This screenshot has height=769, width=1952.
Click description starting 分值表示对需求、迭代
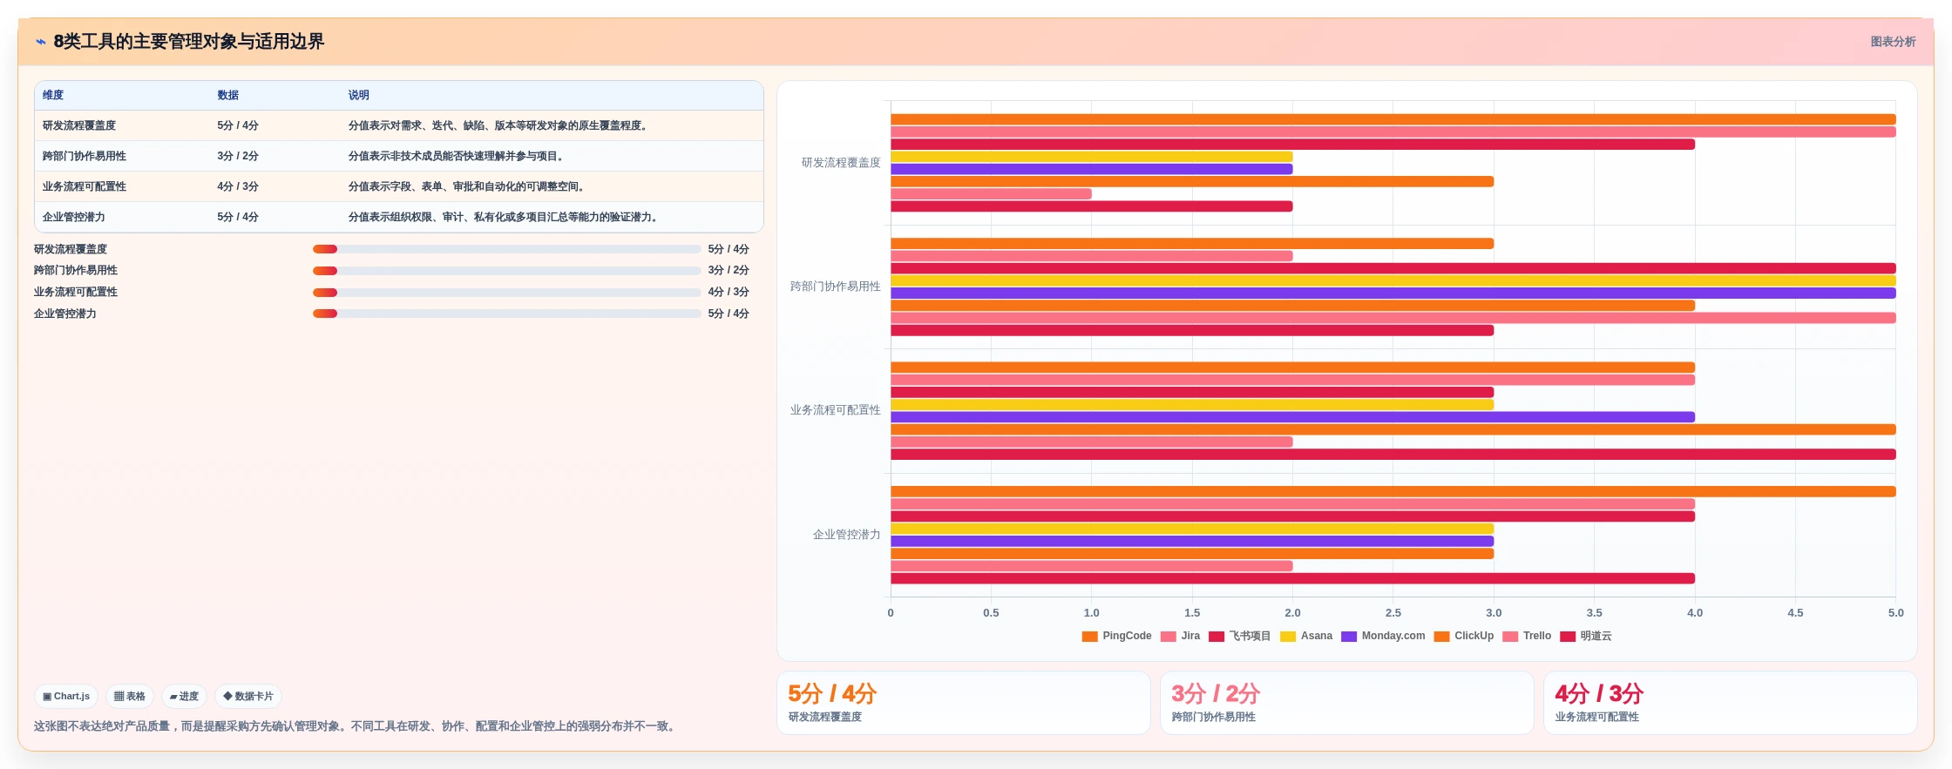click(499, 125)
